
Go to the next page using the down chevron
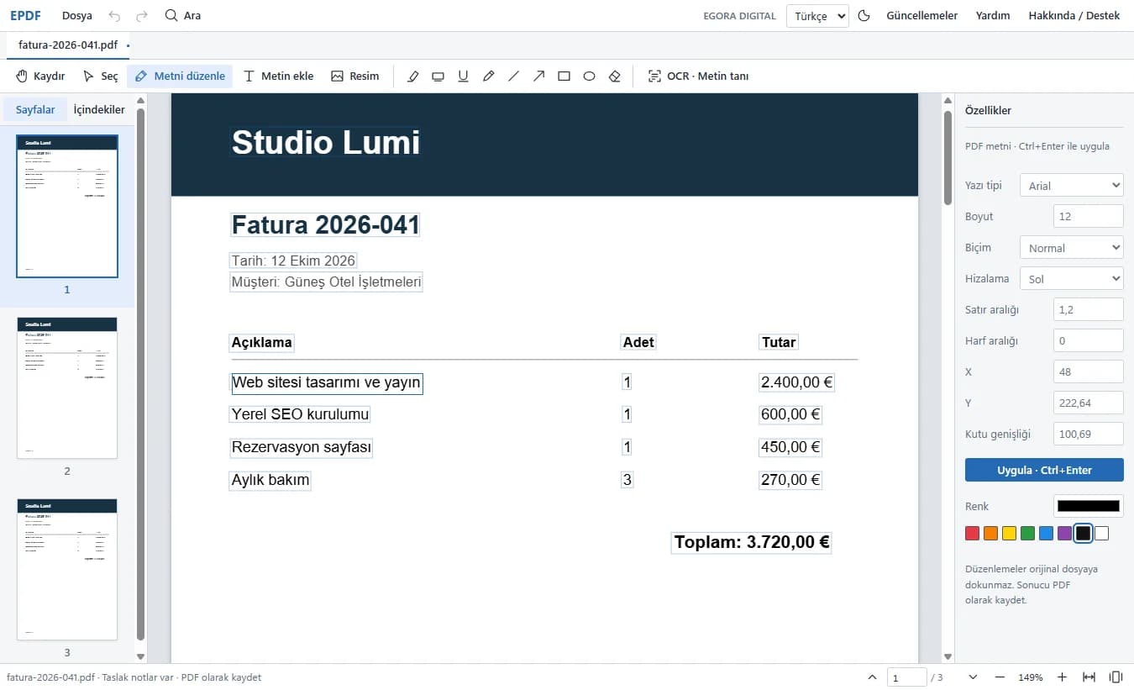point(973,677)
